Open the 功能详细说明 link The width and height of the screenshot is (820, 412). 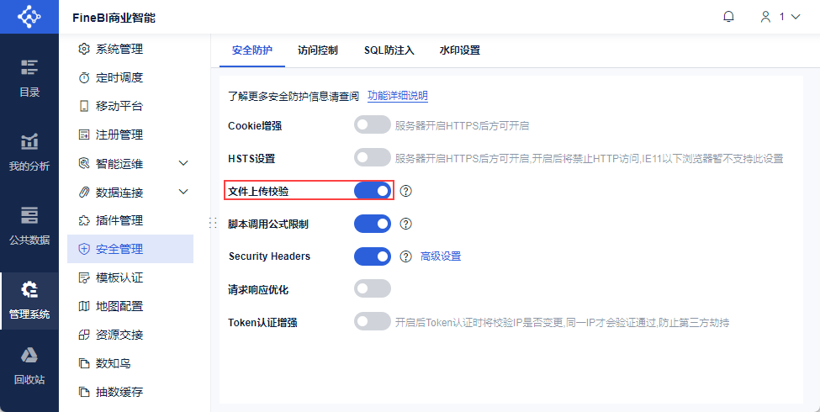(x=398, y=96)
